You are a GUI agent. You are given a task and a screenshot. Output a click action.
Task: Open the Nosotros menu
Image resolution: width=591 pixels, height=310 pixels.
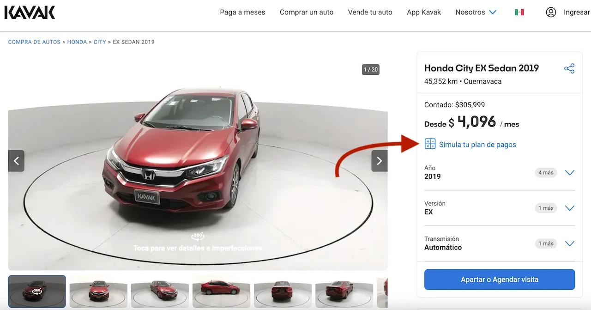click(476, 12)
